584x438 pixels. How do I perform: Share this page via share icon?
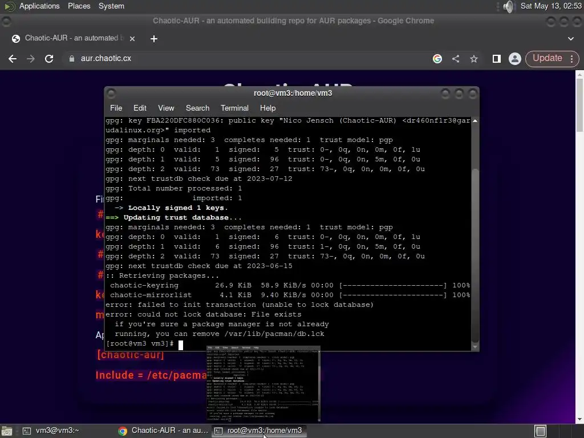(x=456, y=59)
